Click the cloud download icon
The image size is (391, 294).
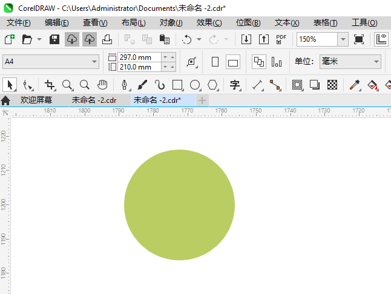(72, 39)
